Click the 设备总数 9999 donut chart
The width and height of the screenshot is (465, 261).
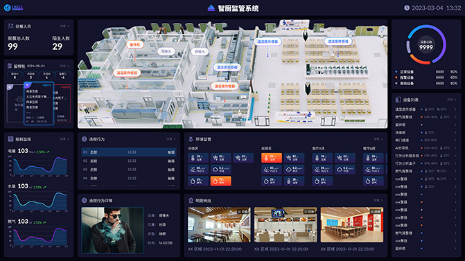[426, 44]
